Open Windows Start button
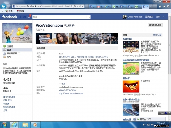This screenshot has height=128, width=171. (4, 125)
